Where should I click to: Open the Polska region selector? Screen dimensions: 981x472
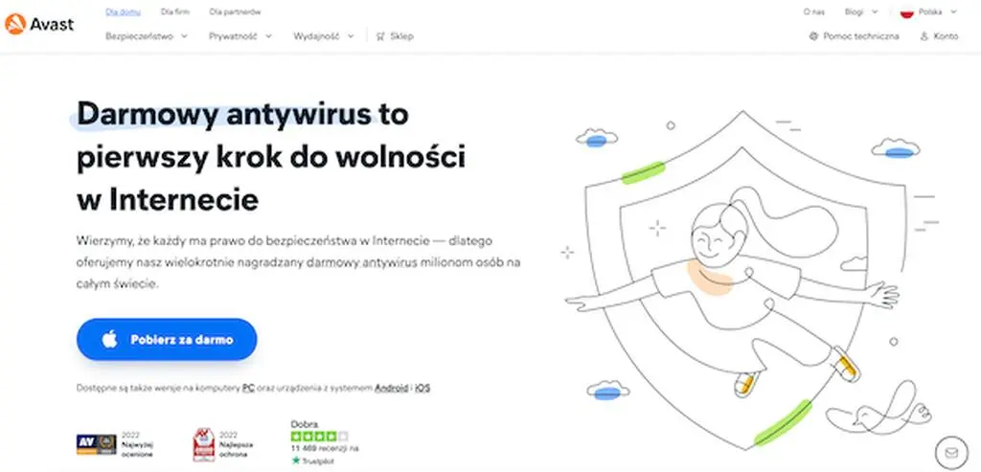pos(928,11)
